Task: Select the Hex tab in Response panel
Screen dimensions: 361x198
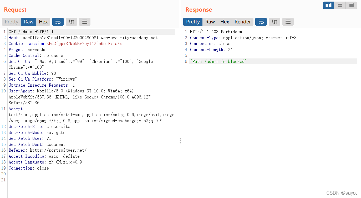Action: coord(225,22)
